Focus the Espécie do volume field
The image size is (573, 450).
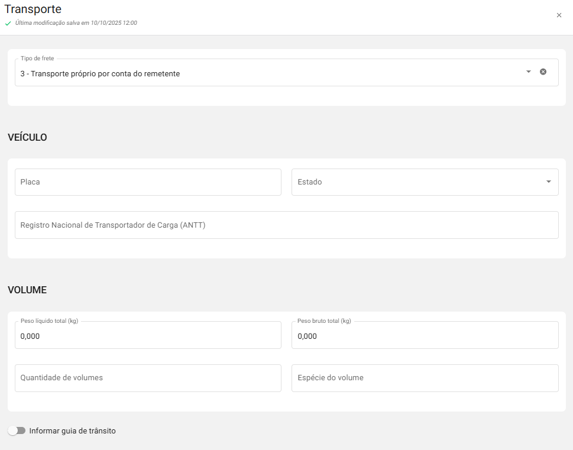coord(425,378)
